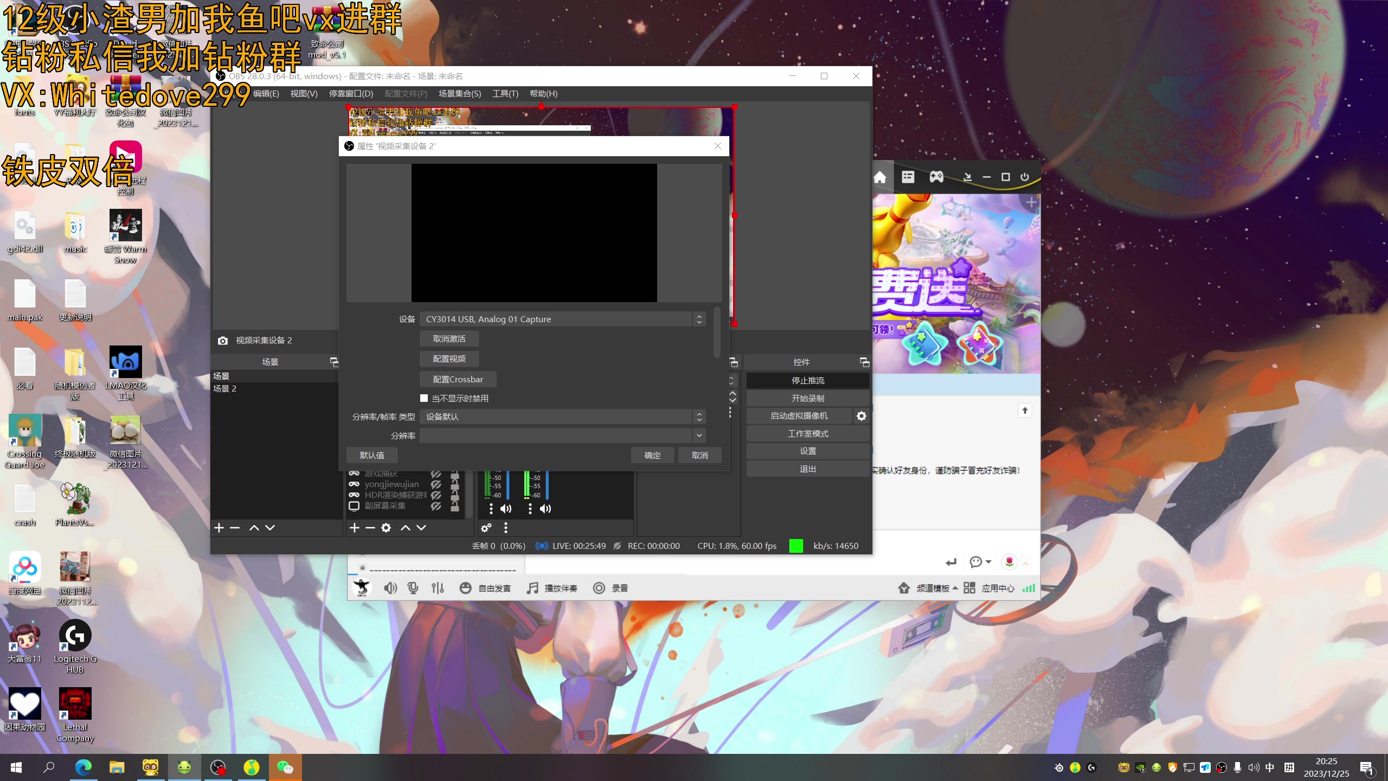Toggle the 当不显示时禁用 checkbox
The height and width of the screenshot is (781, 1388).
tap(424, 398)
